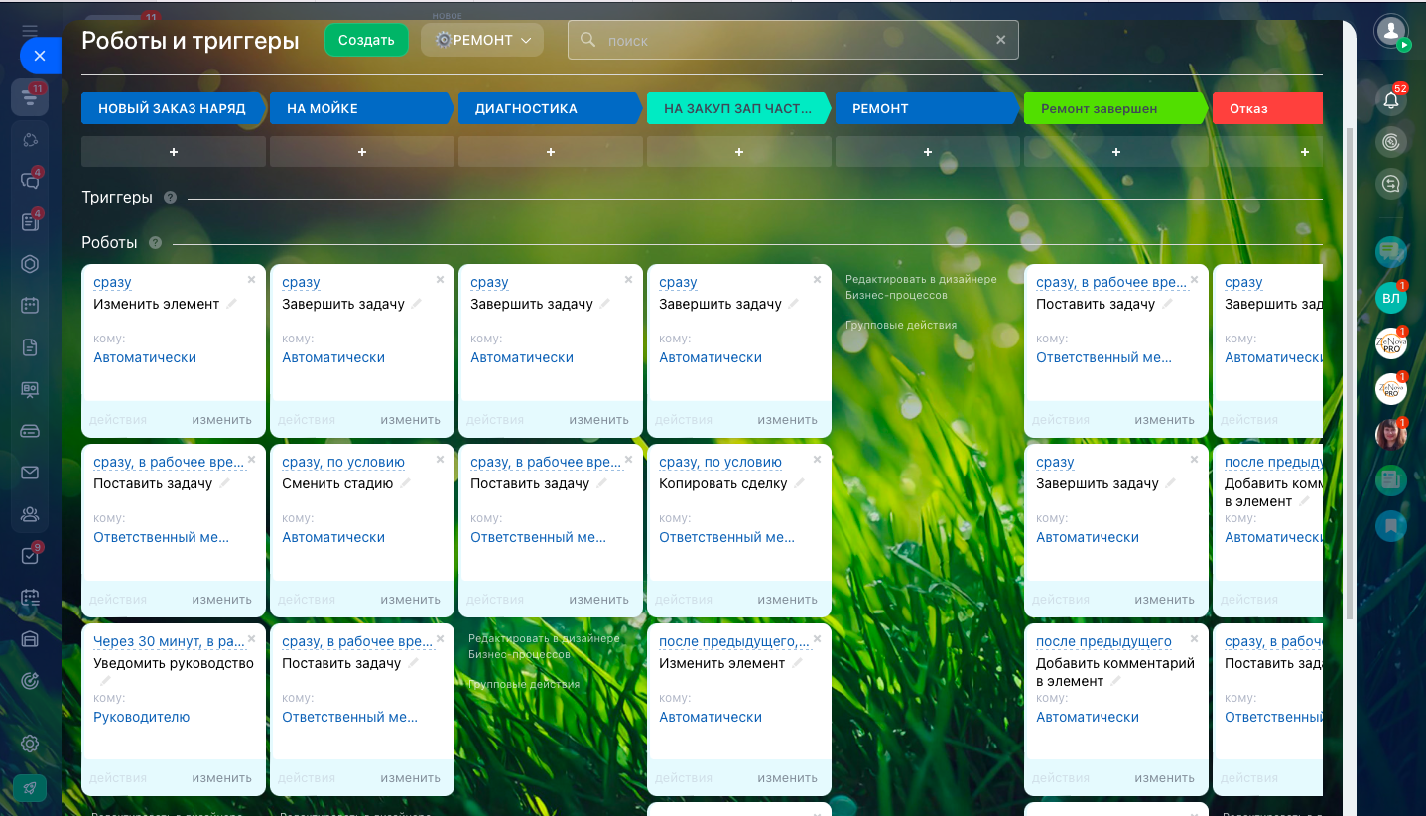Open the employees group icon in left sidebar
Screen dimensions: 1426x816
(x=30, y=514)
